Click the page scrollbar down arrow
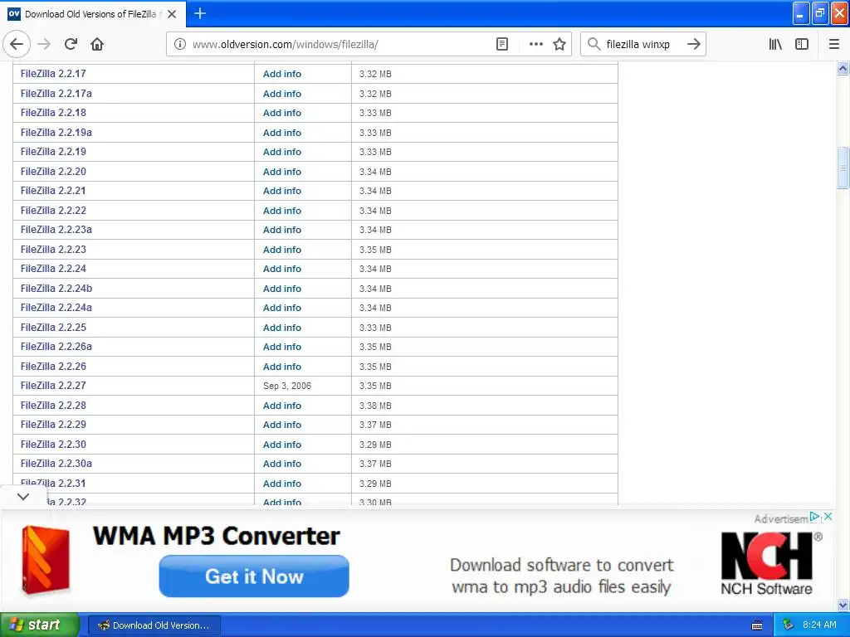Image resolution: width=850 pixels, height=637 pixels. coord(843,605)
